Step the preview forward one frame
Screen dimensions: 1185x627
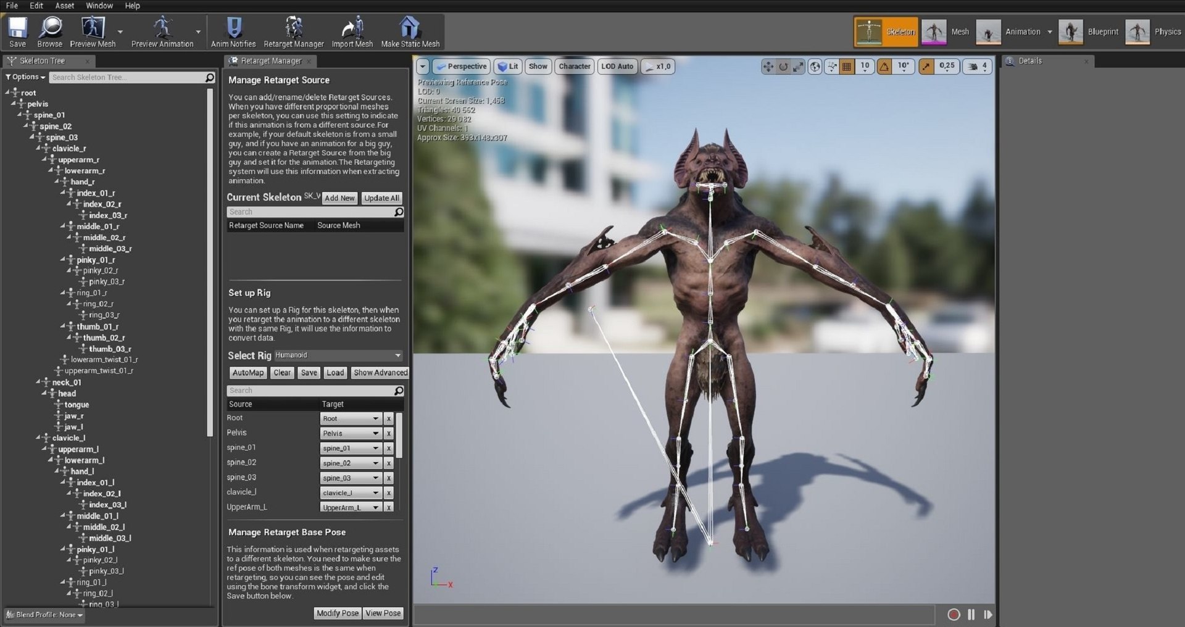(988, 614)
